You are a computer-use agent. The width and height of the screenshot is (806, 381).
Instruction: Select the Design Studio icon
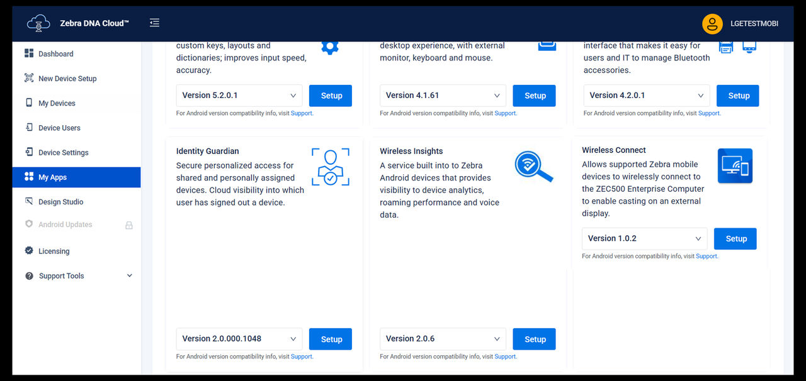pyautogui.click(x=28, y=201)
